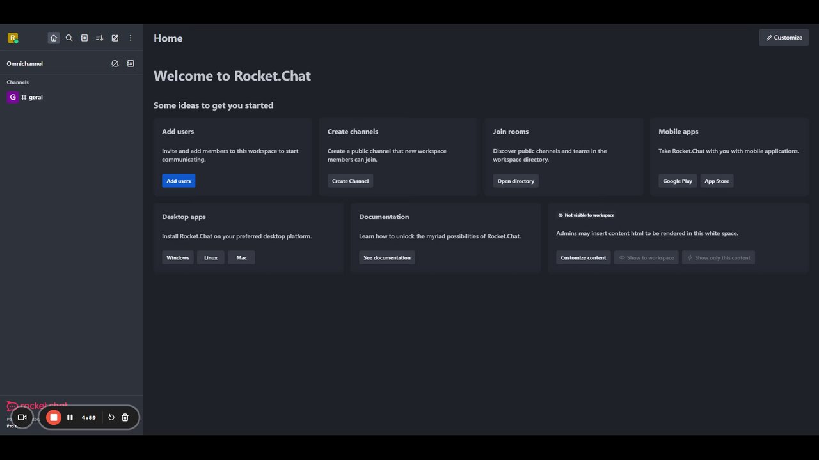Delete recording with trash icon
Image resolution: width=819 pixels, height=460 pixels.
pos(125,417)
